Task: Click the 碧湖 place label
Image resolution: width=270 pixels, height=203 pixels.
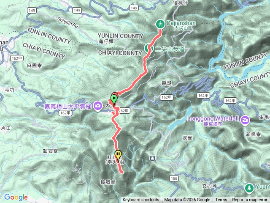Action: coord(166,83)
